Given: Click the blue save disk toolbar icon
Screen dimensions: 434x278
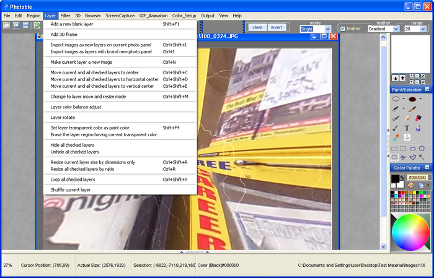Looking at the screenshot, I should pyautogui.click(x=26, y=25).
